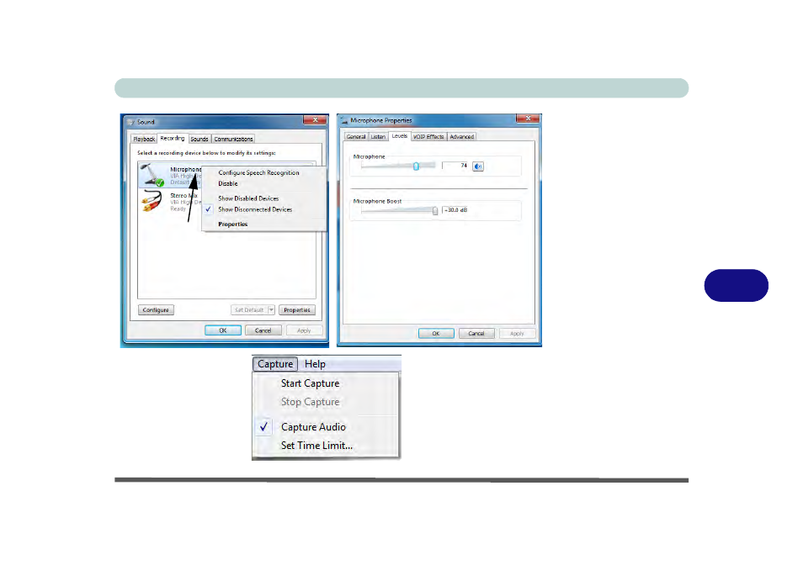Image resolution: width=803 pixels, height=565 pixels.
Task: Click OK in Microphone Properties
Action: point(436,334)
